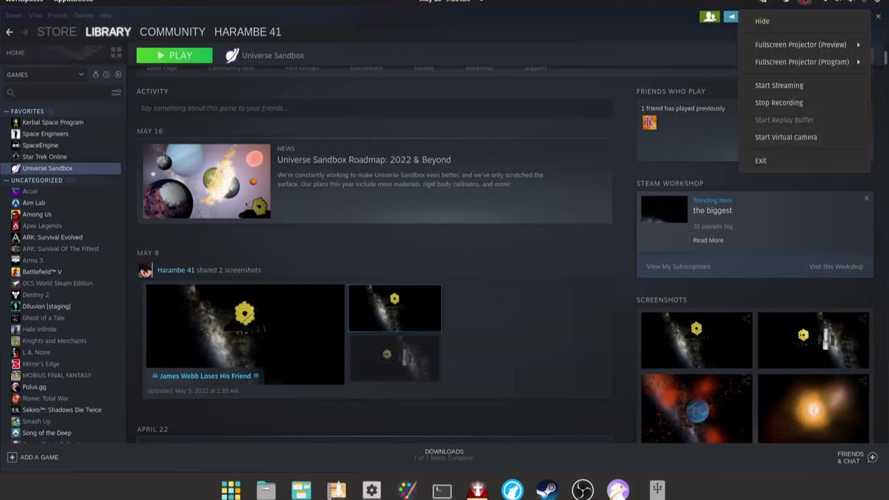This screenshot has width=889, height=500.
Task: Open View My Subscriptions link
Action: click(679, 267)
